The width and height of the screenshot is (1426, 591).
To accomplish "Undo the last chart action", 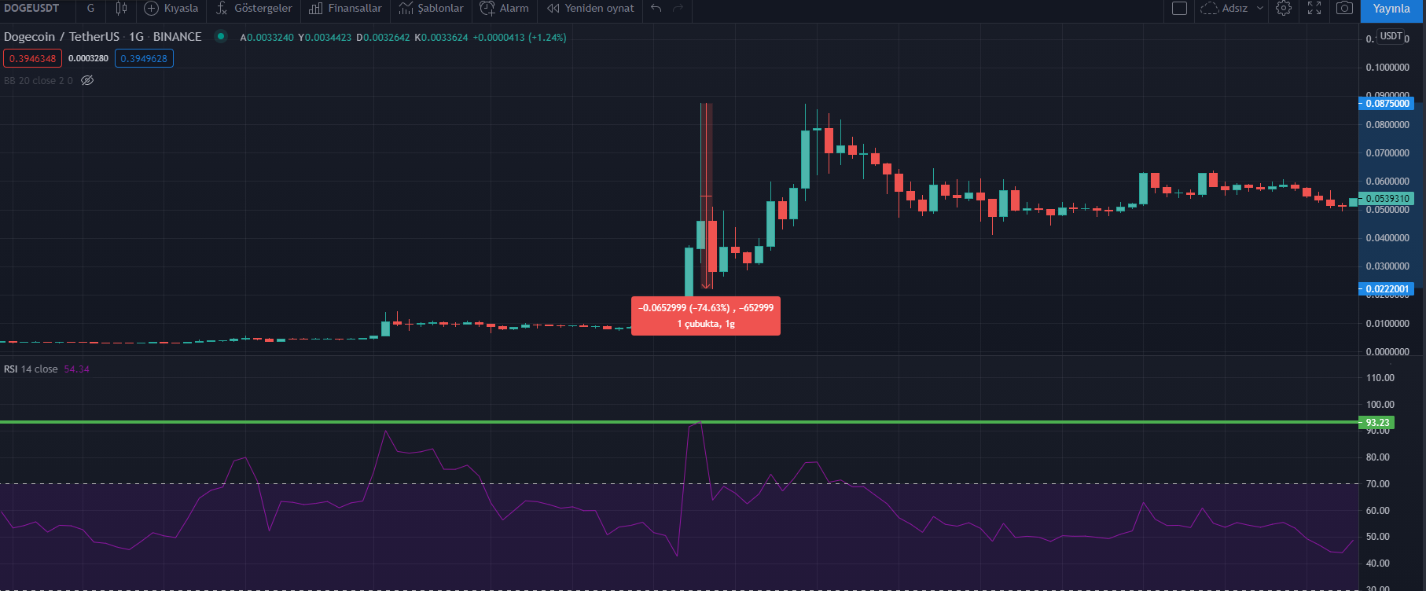I will pos(656,9).
